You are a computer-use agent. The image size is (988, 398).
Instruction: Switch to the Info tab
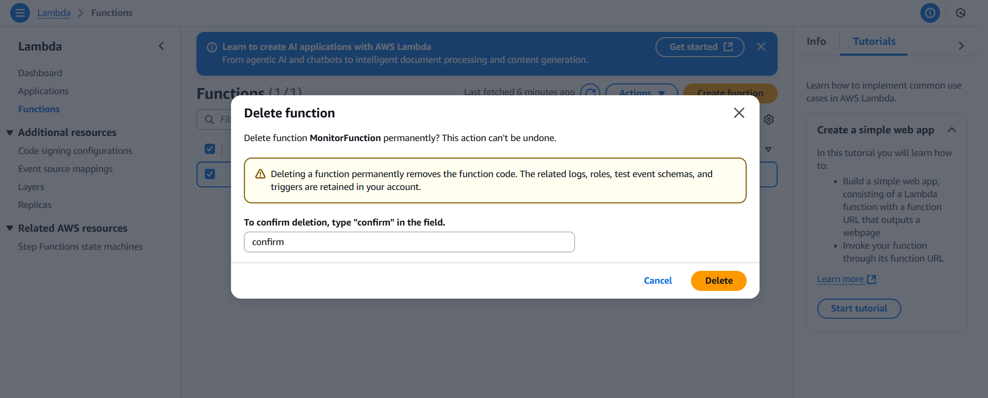pyautogui.click(x=816, y=42)
